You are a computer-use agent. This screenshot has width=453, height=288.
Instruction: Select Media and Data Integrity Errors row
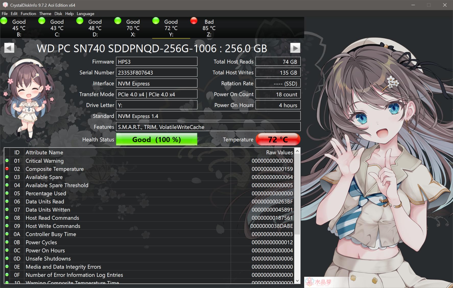149,267
